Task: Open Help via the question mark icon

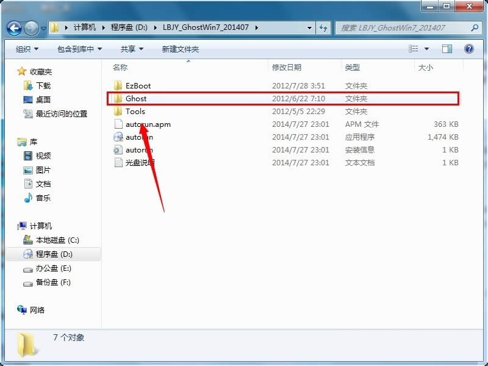Action: (468, 49)
